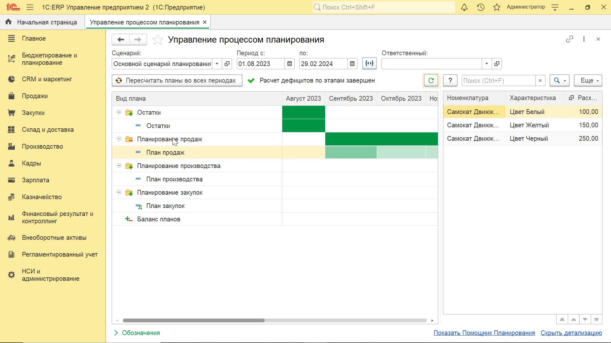This screenshot has height=343, width=611.
Task: Click global search field
Action: [x=383, y=7]
